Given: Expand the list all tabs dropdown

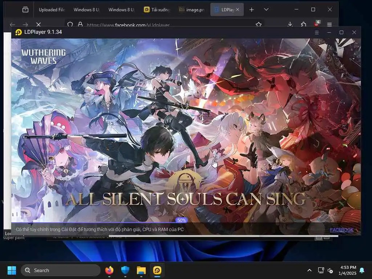Looking at the screenshot, I should click(x=266, y=9).
